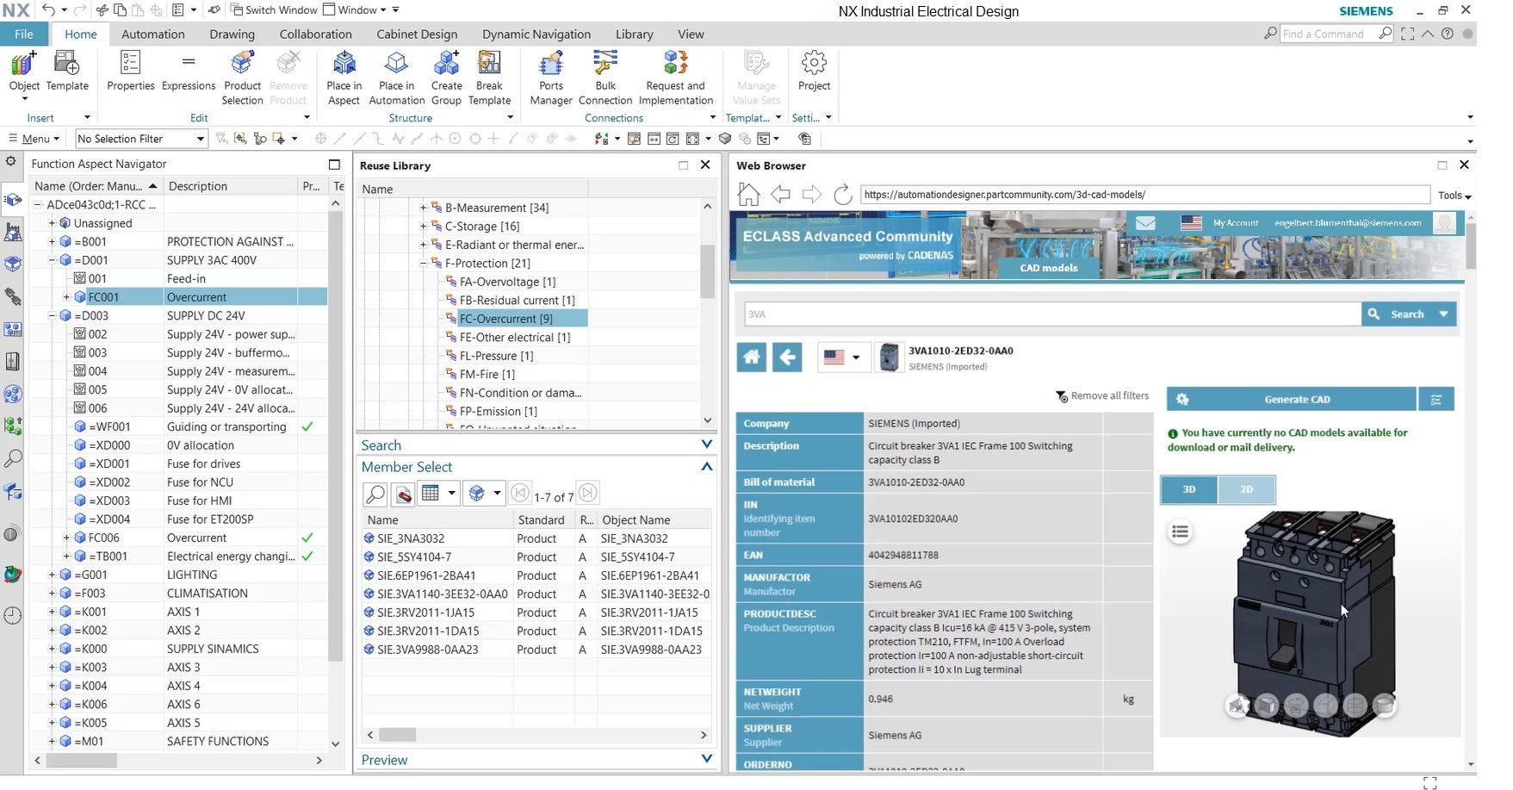The image size is (1513, 790).
Task: Open the Cabinet Design tab
Action: (417, 34)
